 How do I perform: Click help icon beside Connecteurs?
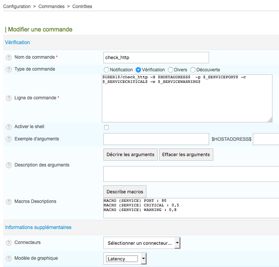9,243
